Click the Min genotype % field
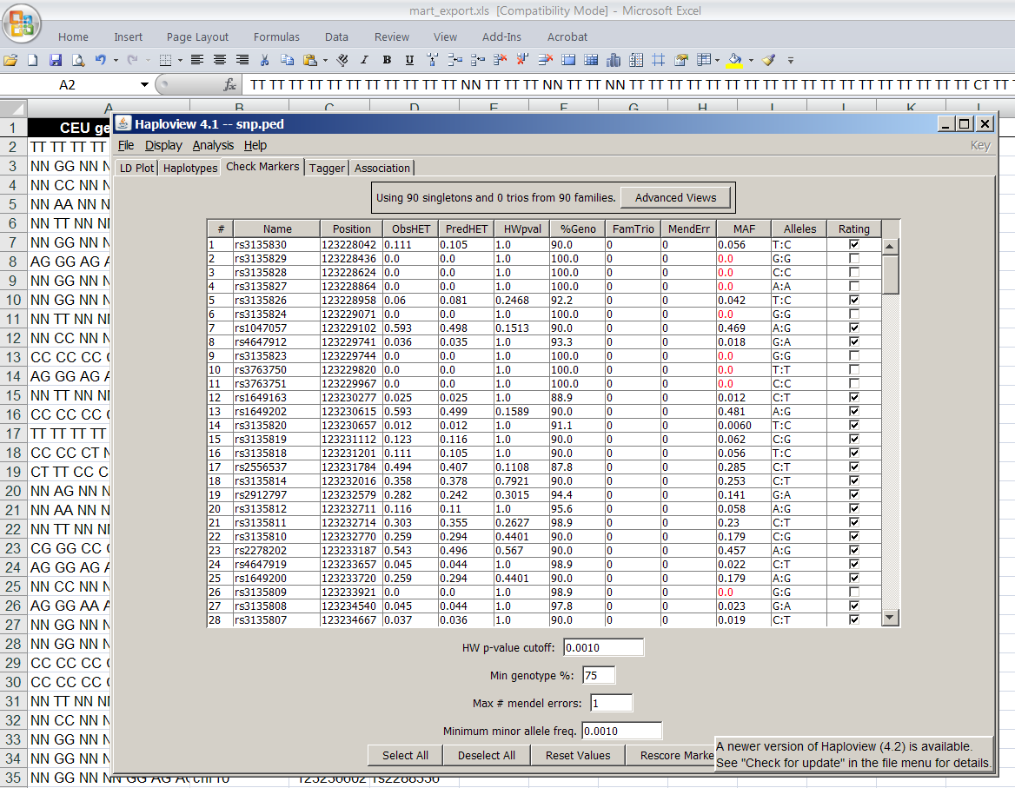The image size is (1015, 788). tap(599, 675)
